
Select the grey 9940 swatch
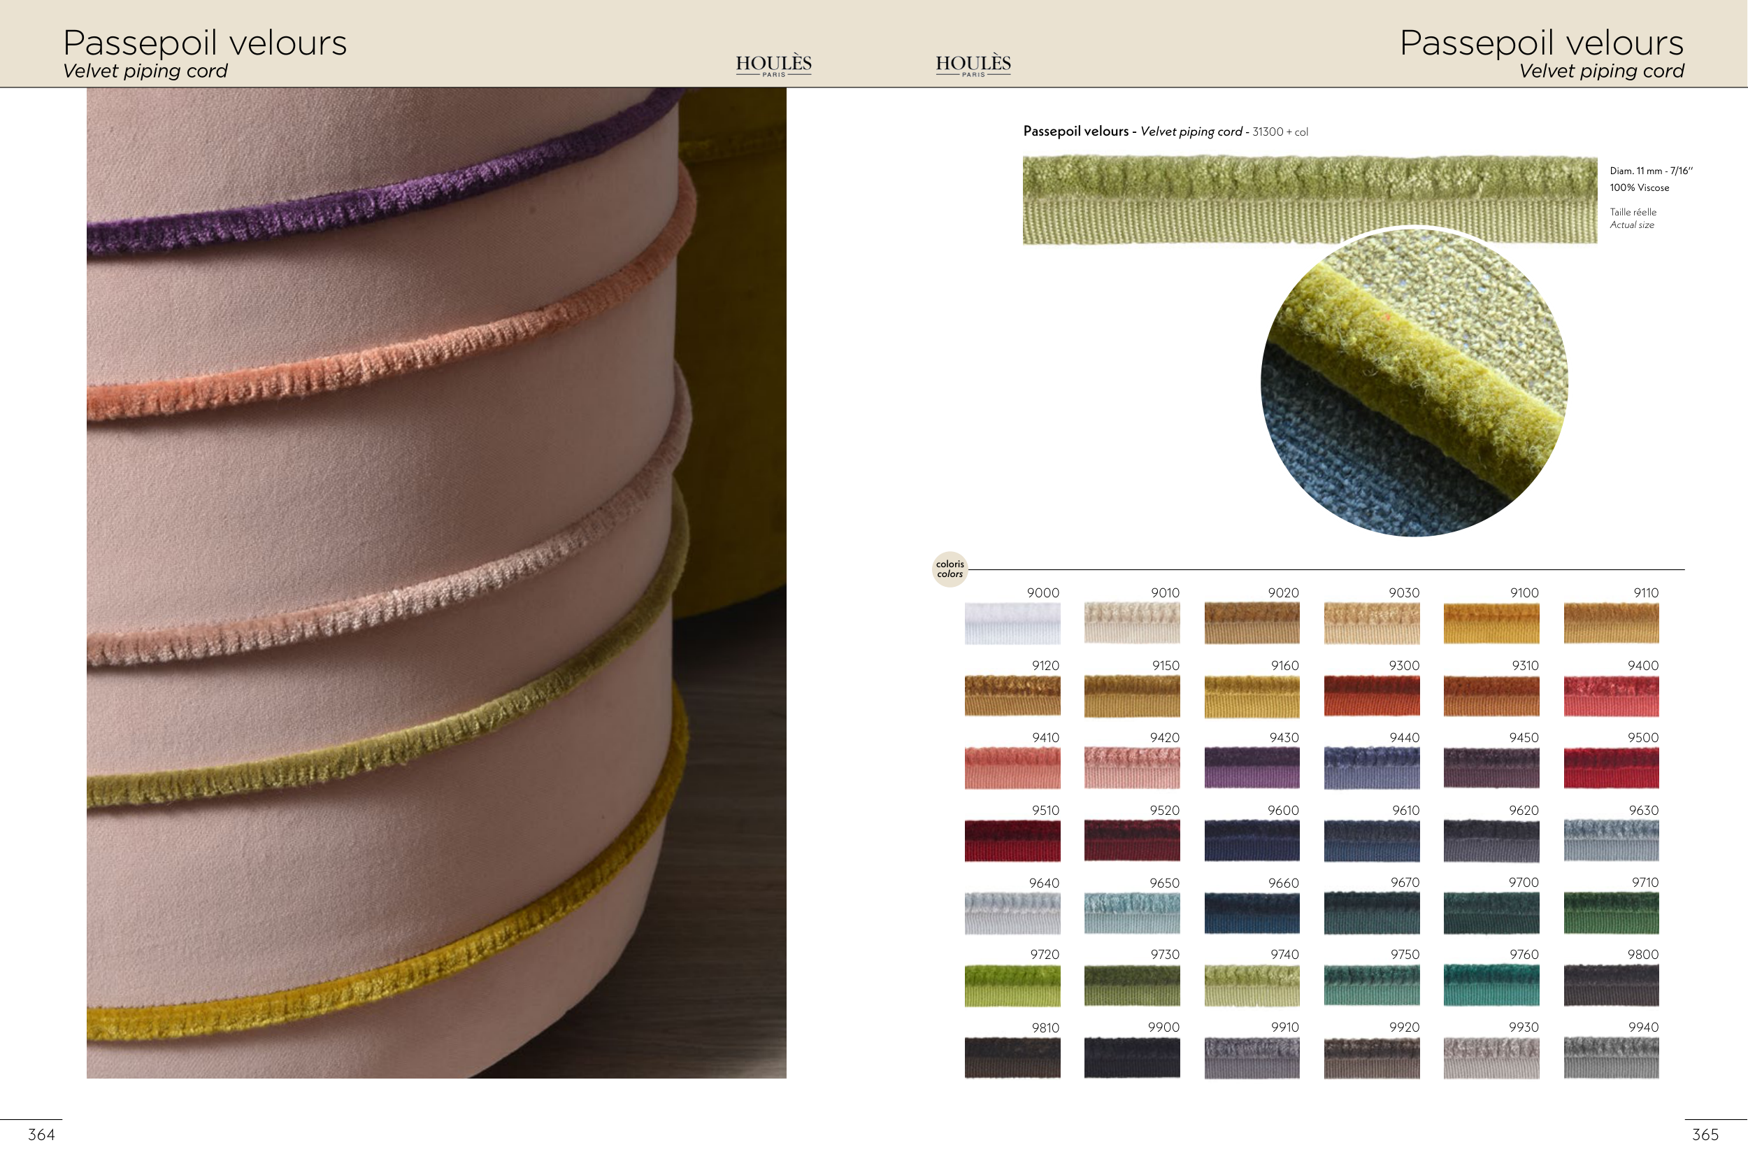[1610, 1058]
